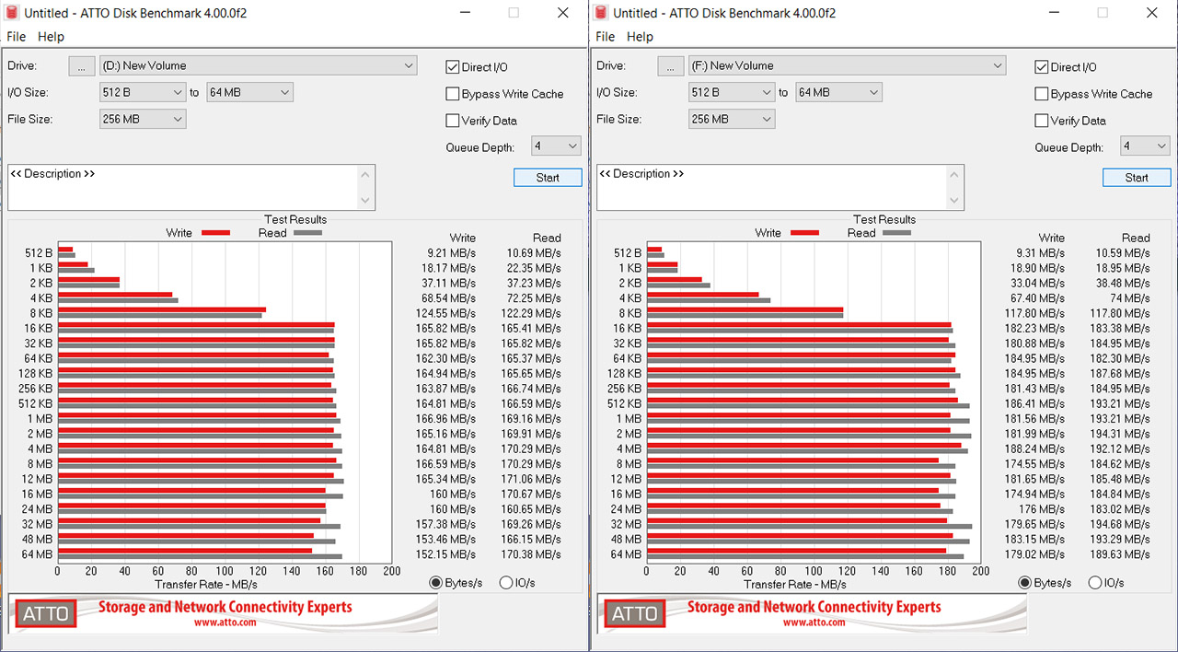Click the 160.65 MB/s read value in left window
This screenshot has width=1178, height=652.
point(531,510)
